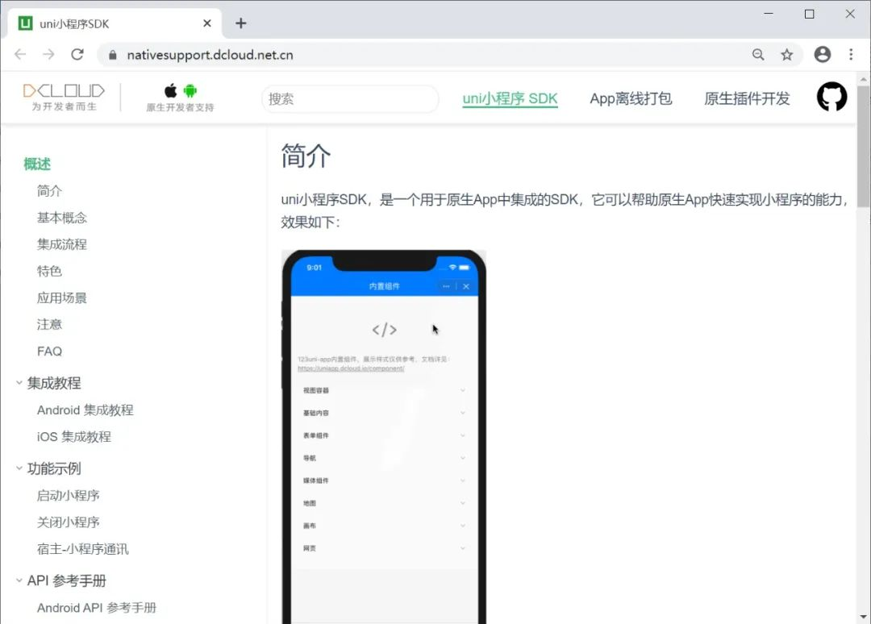The image size is (871, 624).
Task: Click the three-dot icon in the phone preview header
Action: pos(446,286)
